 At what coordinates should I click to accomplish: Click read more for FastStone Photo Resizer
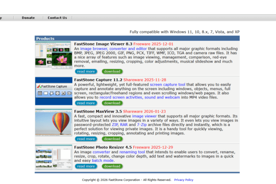[86, 166]
